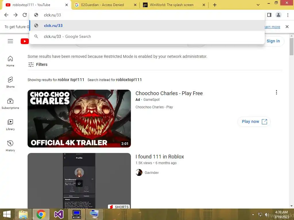Viewport: 294px width, 220px height.
Task: Launch Visual Studio from the taskbar
Action: (x=59, y=214)
